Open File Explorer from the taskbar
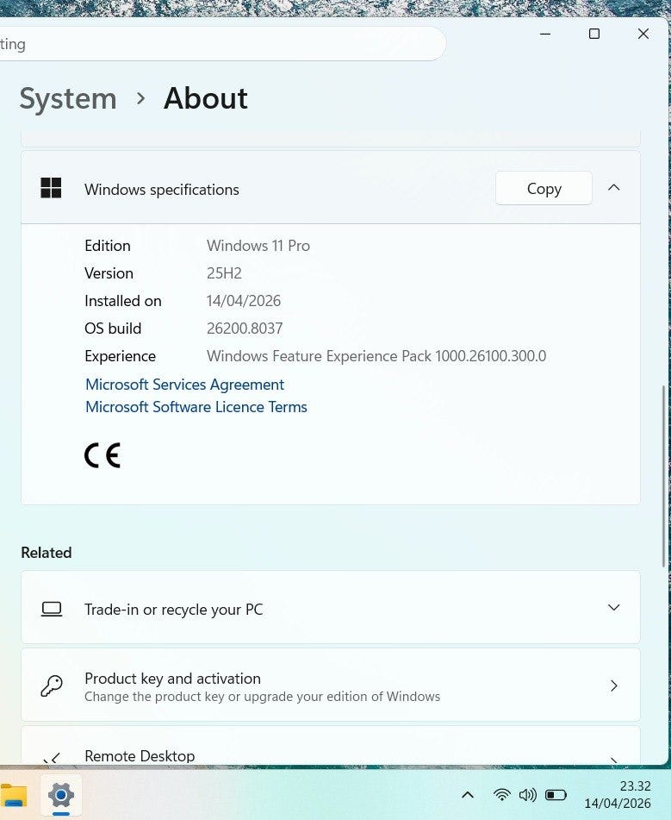The width and height of the screenshot is (671, 820). [x=13, y=795]
